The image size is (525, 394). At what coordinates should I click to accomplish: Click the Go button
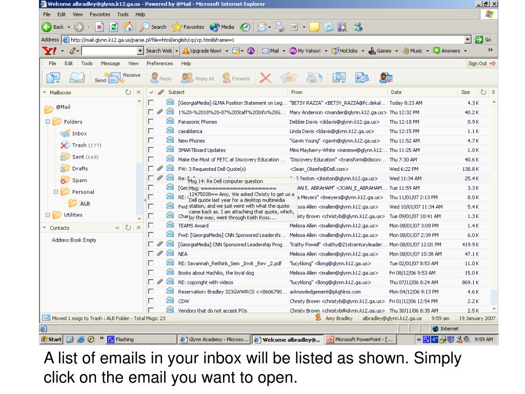(x=483, y=40)
